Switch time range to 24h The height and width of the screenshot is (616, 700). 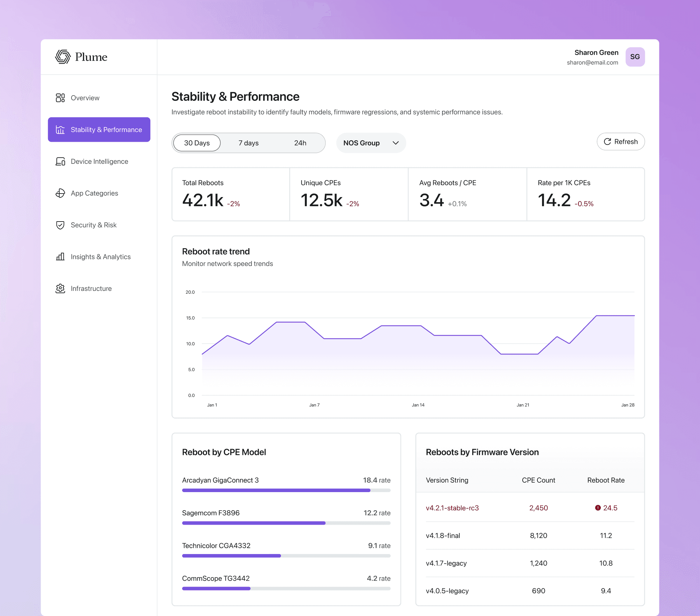coord(300,143)
